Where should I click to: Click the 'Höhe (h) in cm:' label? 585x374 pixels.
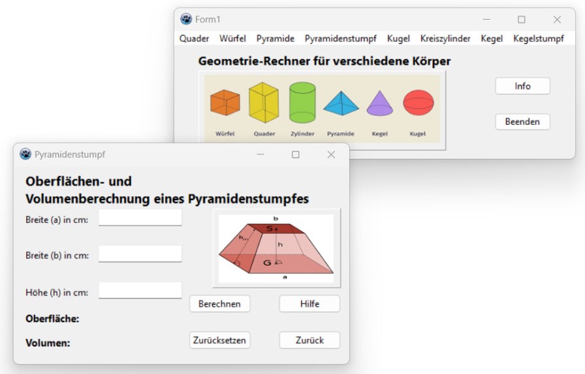[x=57, y=292]
